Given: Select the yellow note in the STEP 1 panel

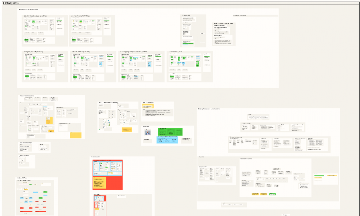Looking at the screenshot, I should tap(127, 130).
